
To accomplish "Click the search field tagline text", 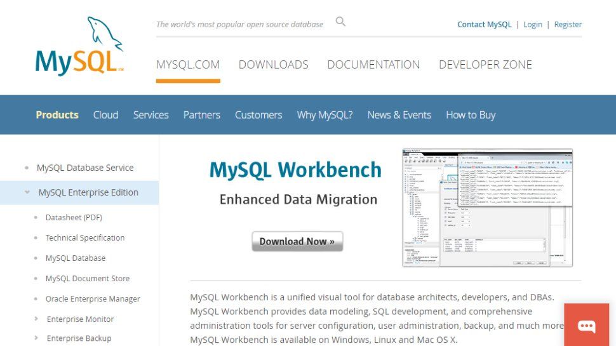I will click(239, 24).
